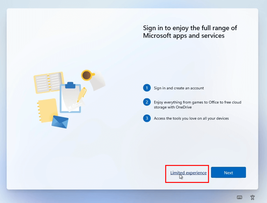Click the mouse cursor under Limited experience
This screenshot has width=267, height=203.
point(181,177)
